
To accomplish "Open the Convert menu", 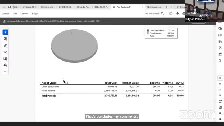I will click(24, 14).
